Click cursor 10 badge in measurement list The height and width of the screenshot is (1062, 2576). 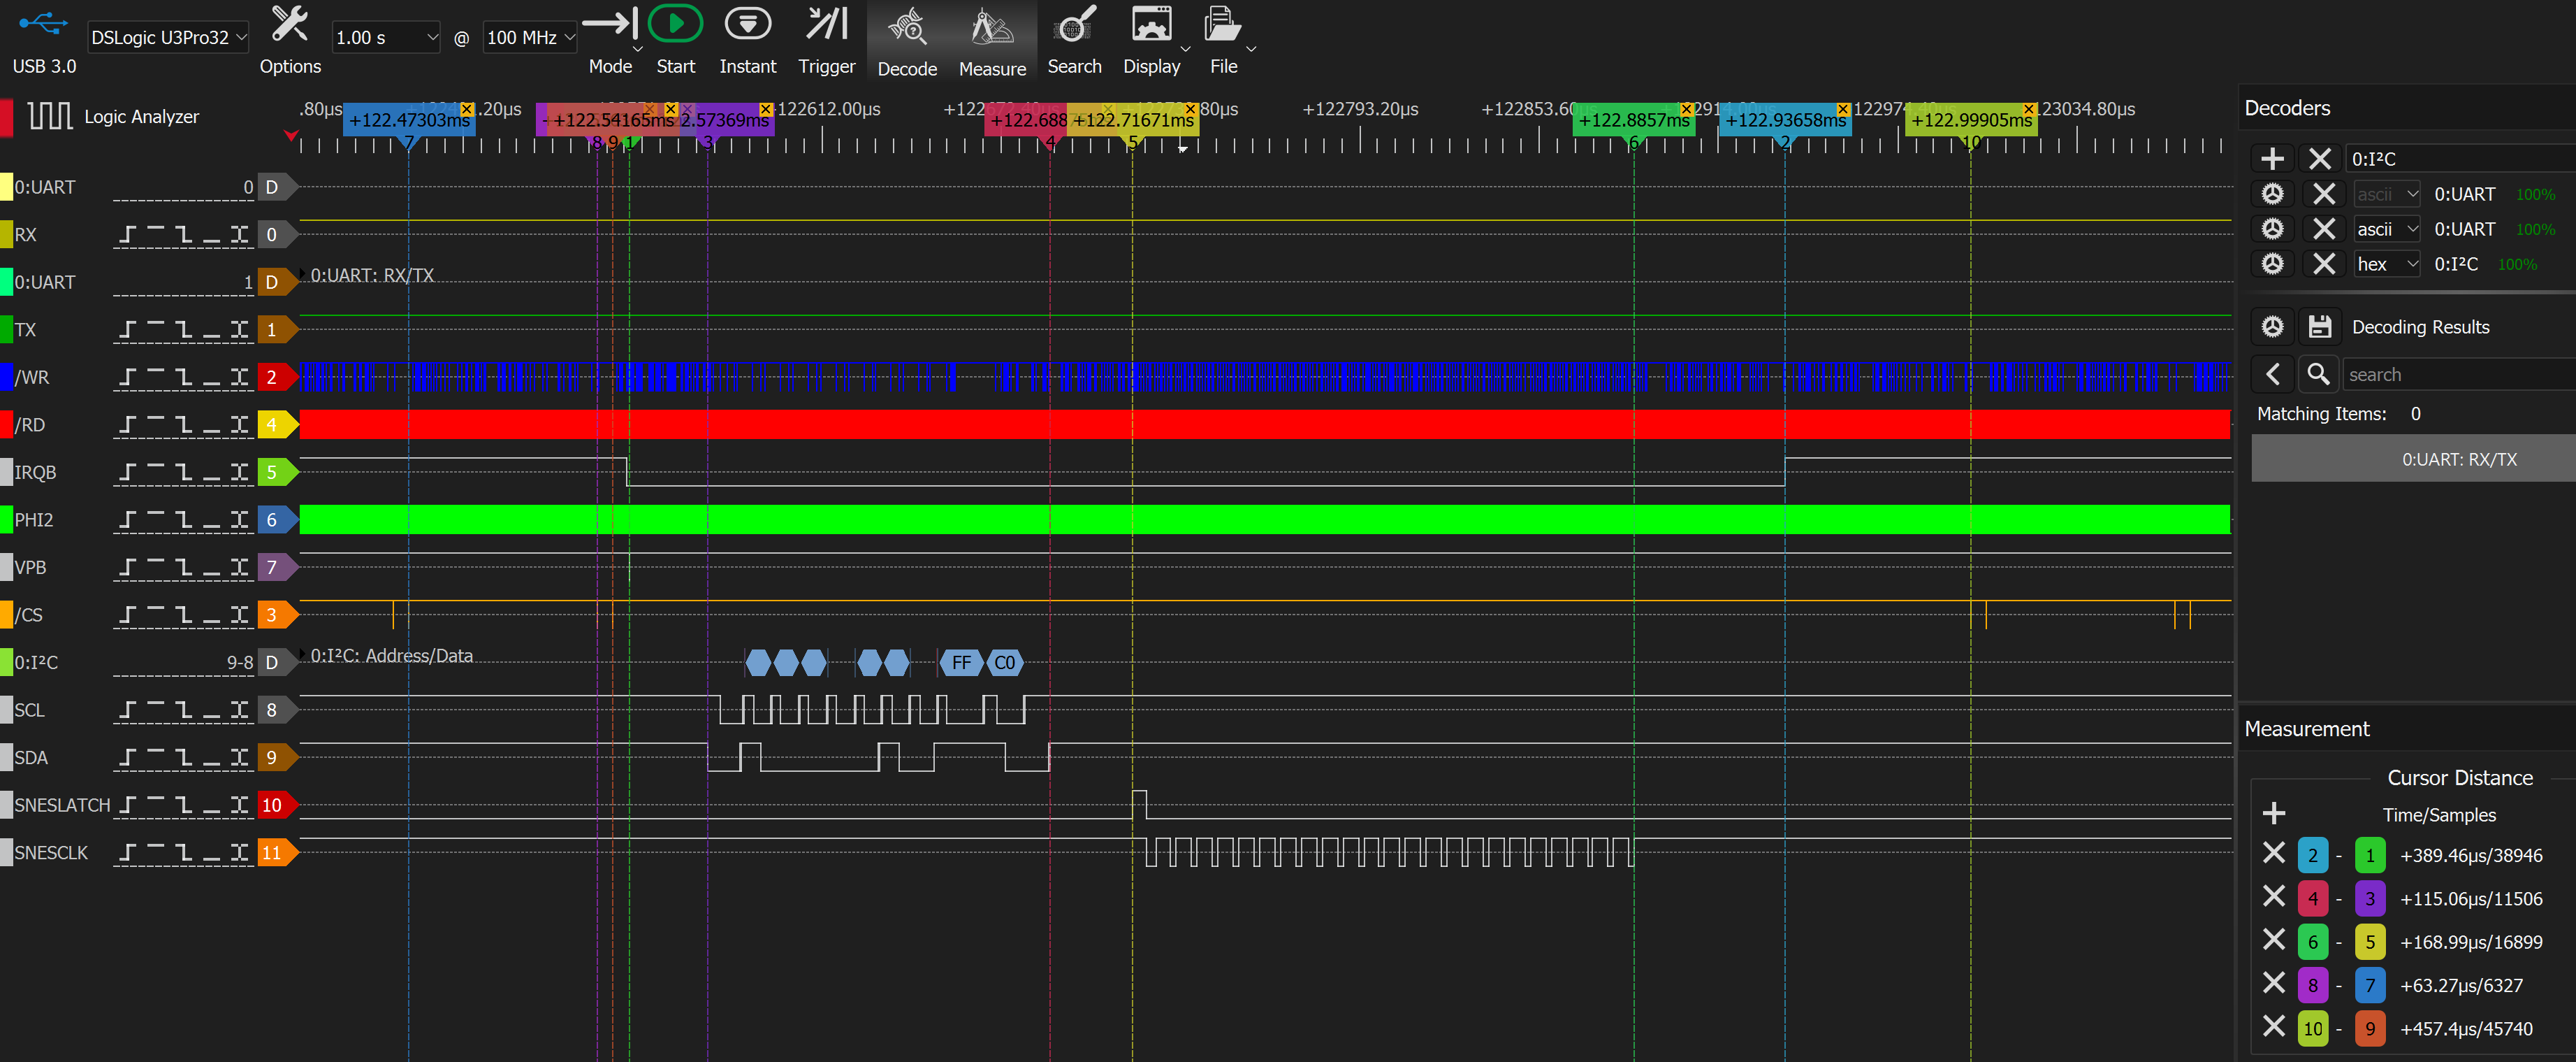2312,1028
